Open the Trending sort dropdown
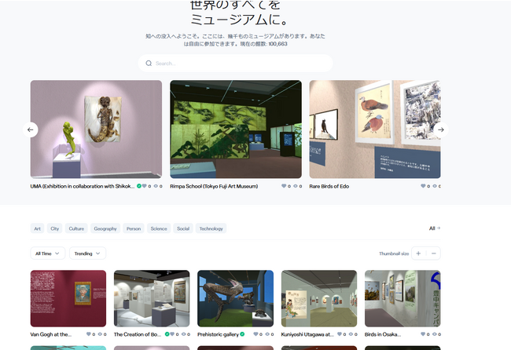The height and width of the screenshot is (350, 511). (87, 253)
